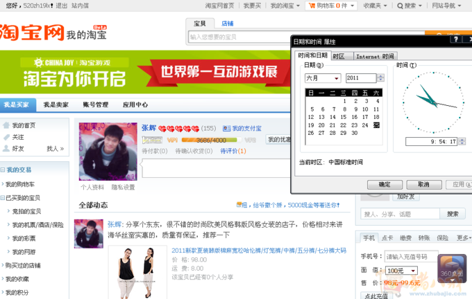Screen dimensions: 472x299
Task: Click the status update text box
Action: tap(216, 168)
